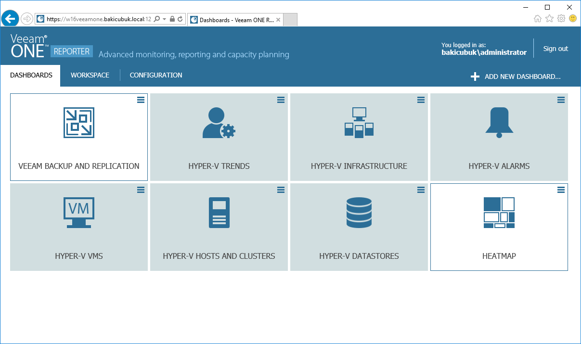
Task: Click the plus icon for adding a dashboard
Action: coord(475,76)
